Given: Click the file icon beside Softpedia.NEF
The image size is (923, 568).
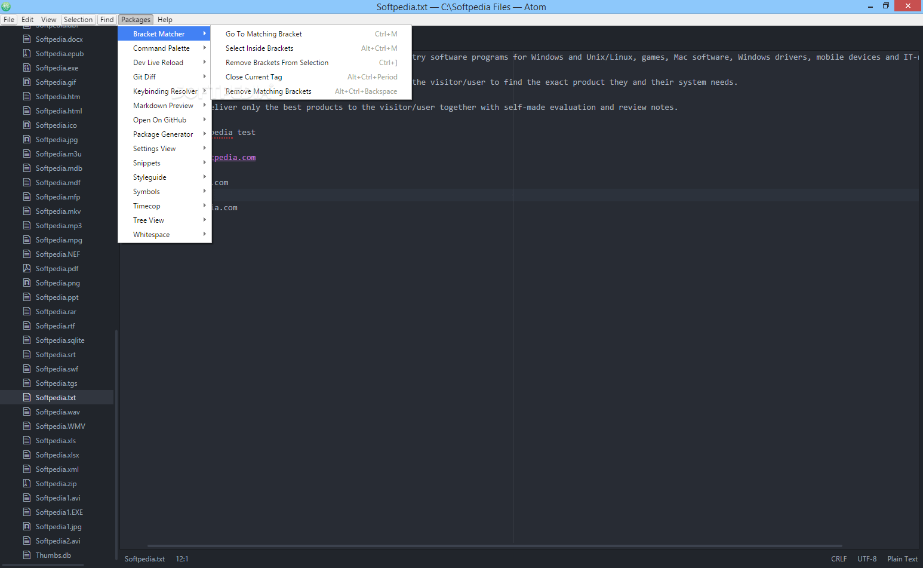Looking at the screenshot, I should click(x=27, y=254).
